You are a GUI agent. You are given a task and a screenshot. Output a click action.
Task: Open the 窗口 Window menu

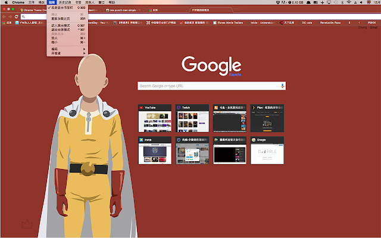(102, 2)
